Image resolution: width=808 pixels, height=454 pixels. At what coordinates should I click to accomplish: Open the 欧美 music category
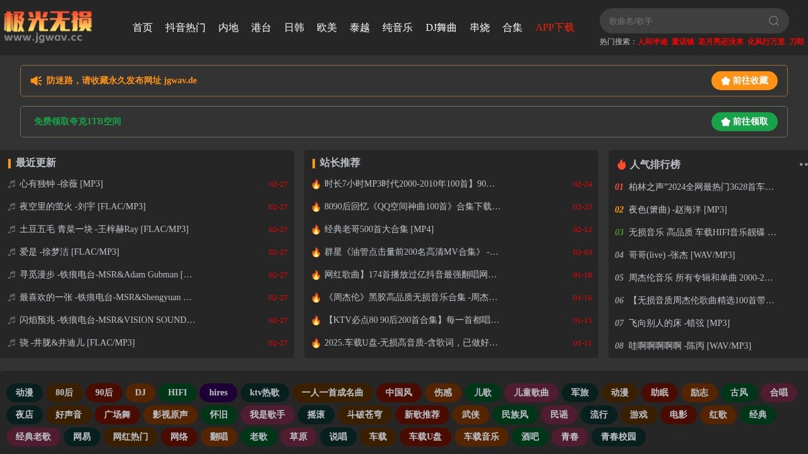coord(327,28)
